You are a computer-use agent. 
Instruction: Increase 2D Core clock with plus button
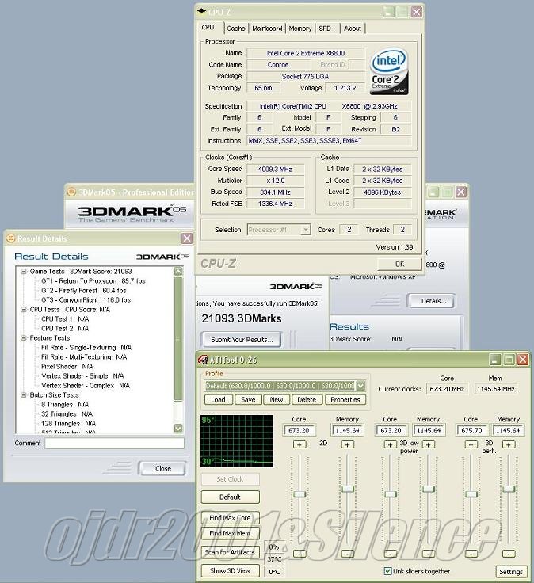299,444
